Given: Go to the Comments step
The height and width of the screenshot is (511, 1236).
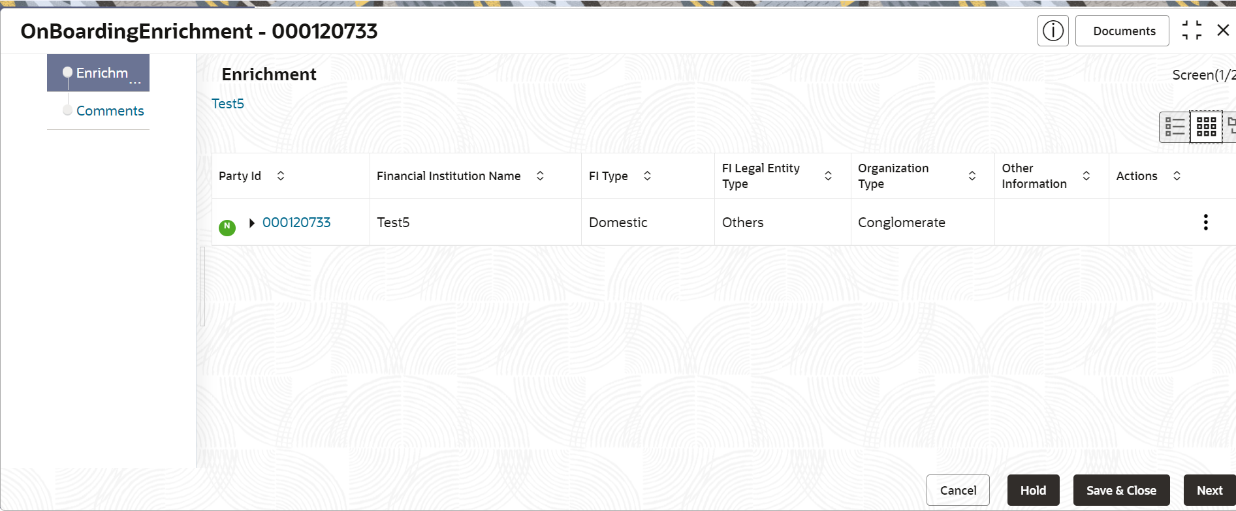Looking at the screenshot, I should (110, 111).
